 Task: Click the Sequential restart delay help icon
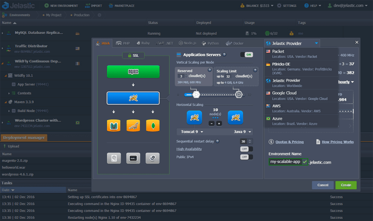217,141
